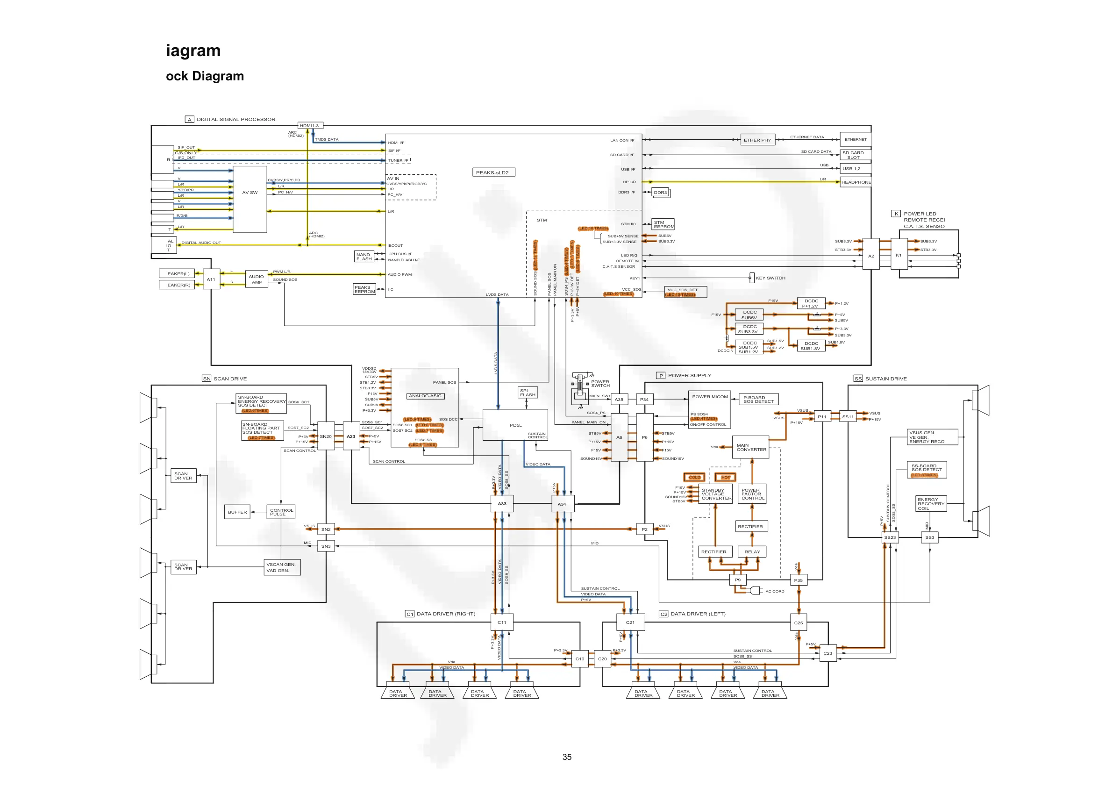Click the boxed K label near Power LED
Viewport: 1113px width, 787px height.
[x=896, y=214]
